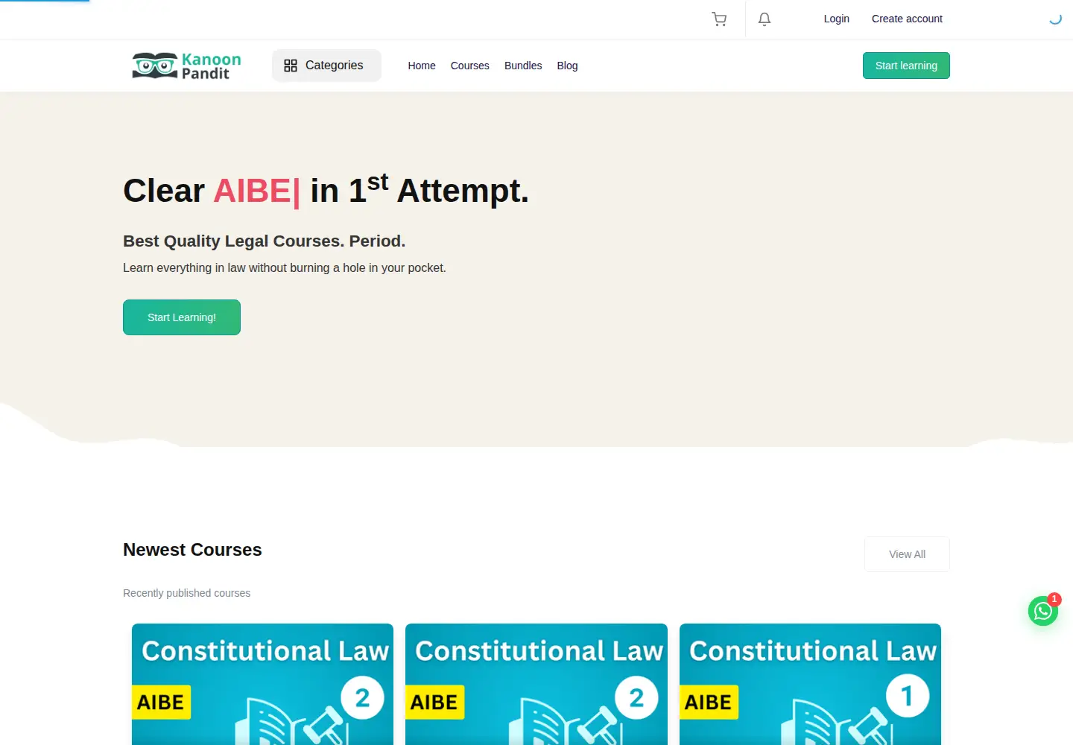This screenshot has width=1073, height=745.
Task: Open the notifications bell
Action: point(765,19)
